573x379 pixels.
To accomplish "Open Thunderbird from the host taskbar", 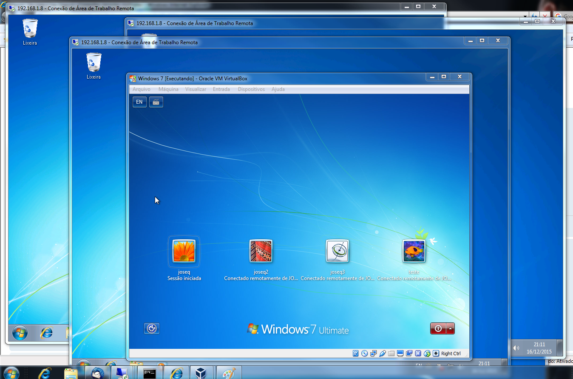I will (98, 373).
